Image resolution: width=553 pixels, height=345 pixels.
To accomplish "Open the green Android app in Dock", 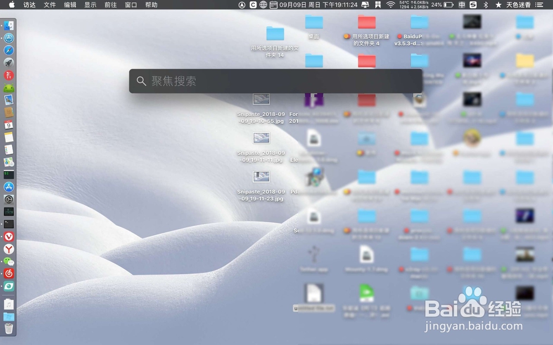I will click(9, 88).
